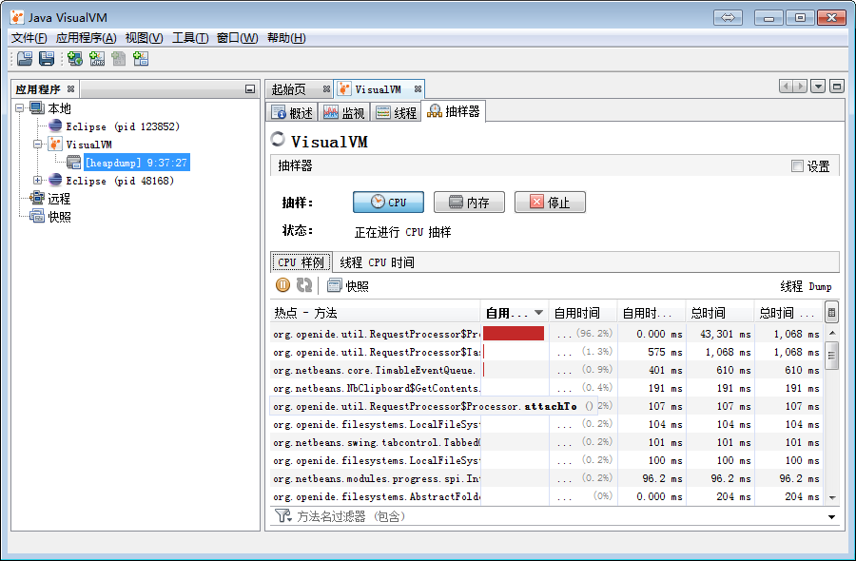Viewport: 856px width, 561px height.
Task: Sort by 自用时间 column header
Action: pyautogui.click(x=582, y=313)
